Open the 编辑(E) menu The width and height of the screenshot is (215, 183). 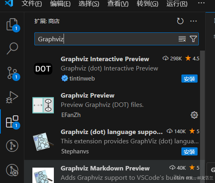(60, 4)
